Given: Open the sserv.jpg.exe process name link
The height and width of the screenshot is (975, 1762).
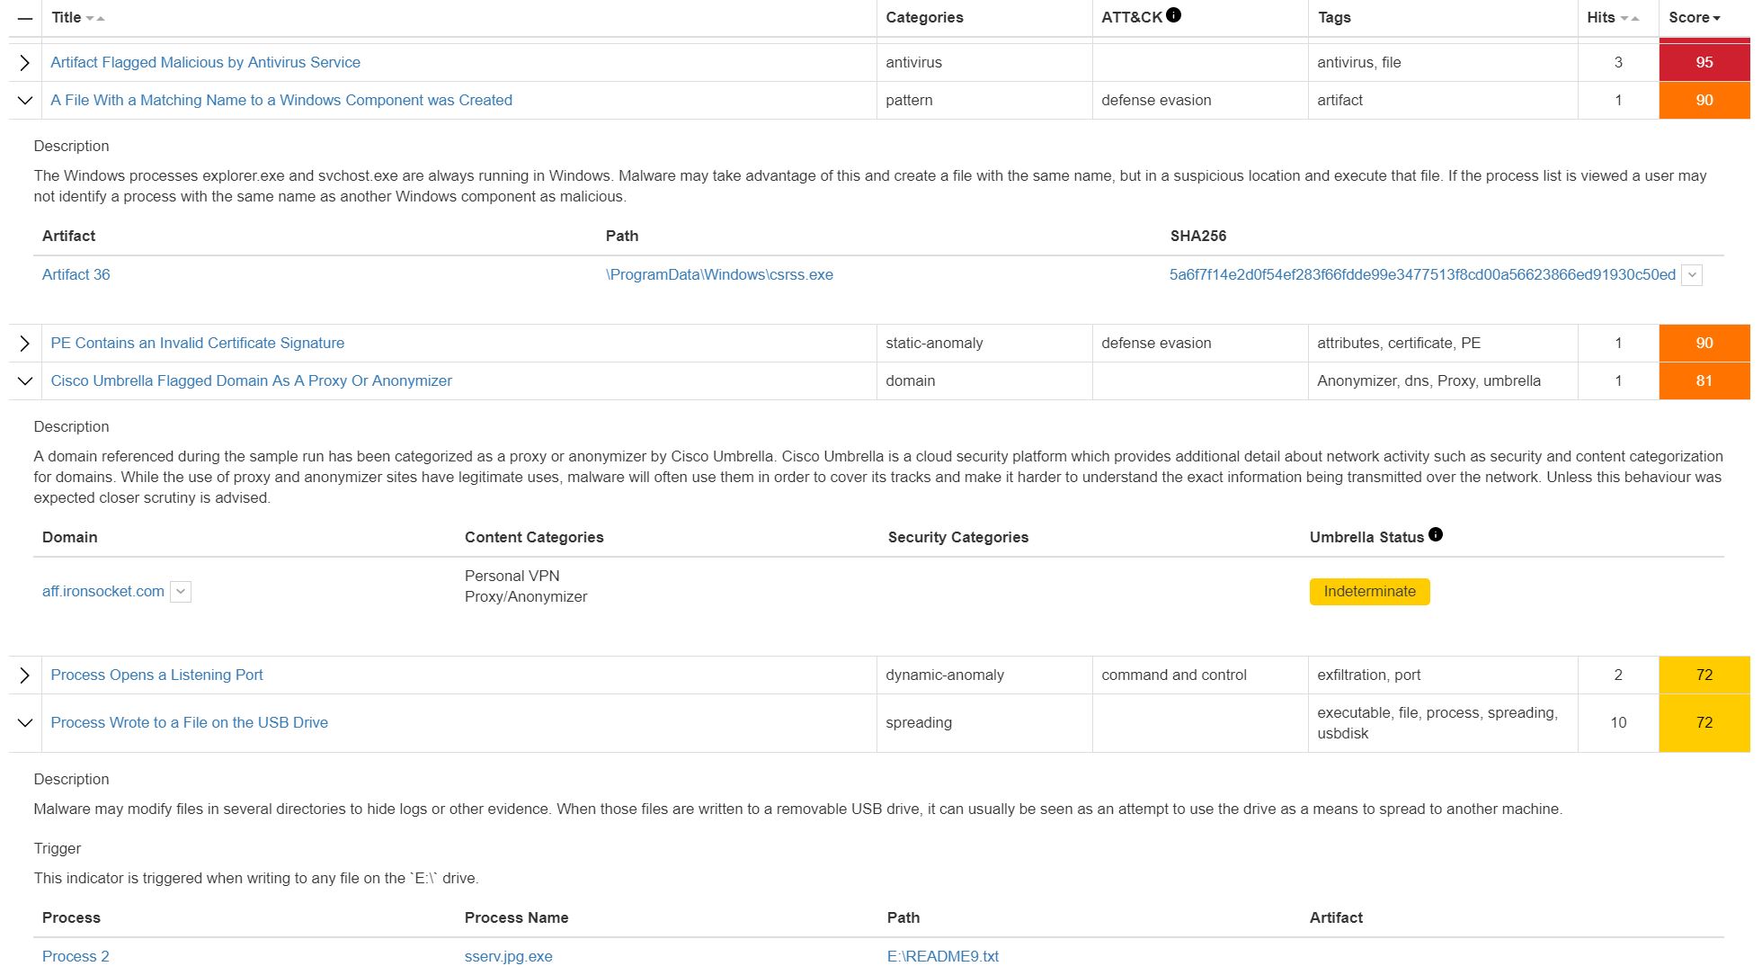Looking at the screenshot, I should 508,956.
